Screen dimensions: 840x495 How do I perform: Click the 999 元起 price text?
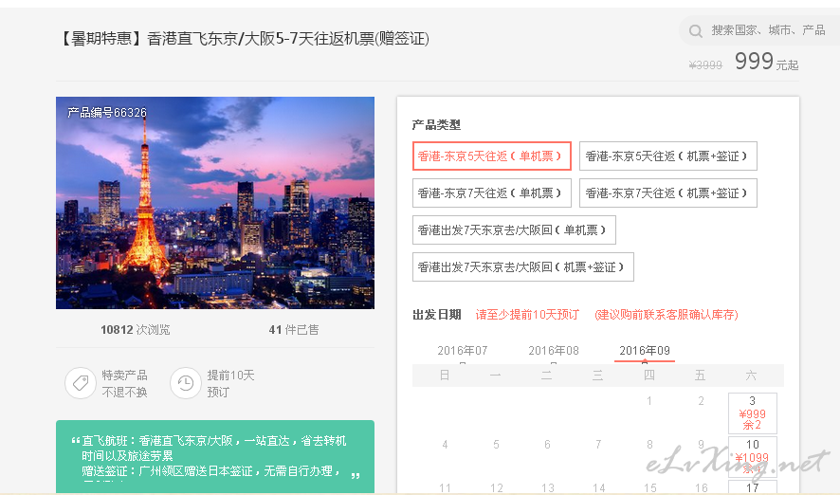(766, 62)
